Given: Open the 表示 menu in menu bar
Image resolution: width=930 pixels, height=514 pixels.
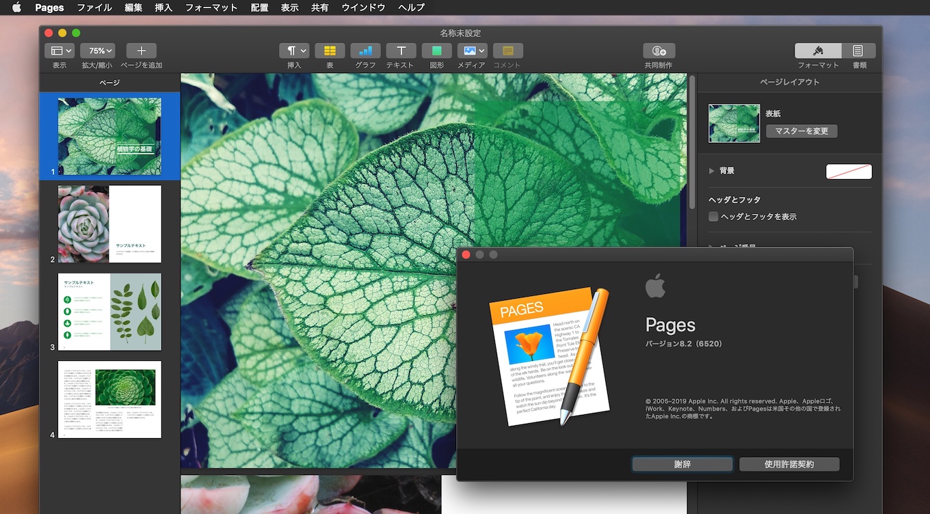Looking at the screenshot, I should tap(290, 8).
